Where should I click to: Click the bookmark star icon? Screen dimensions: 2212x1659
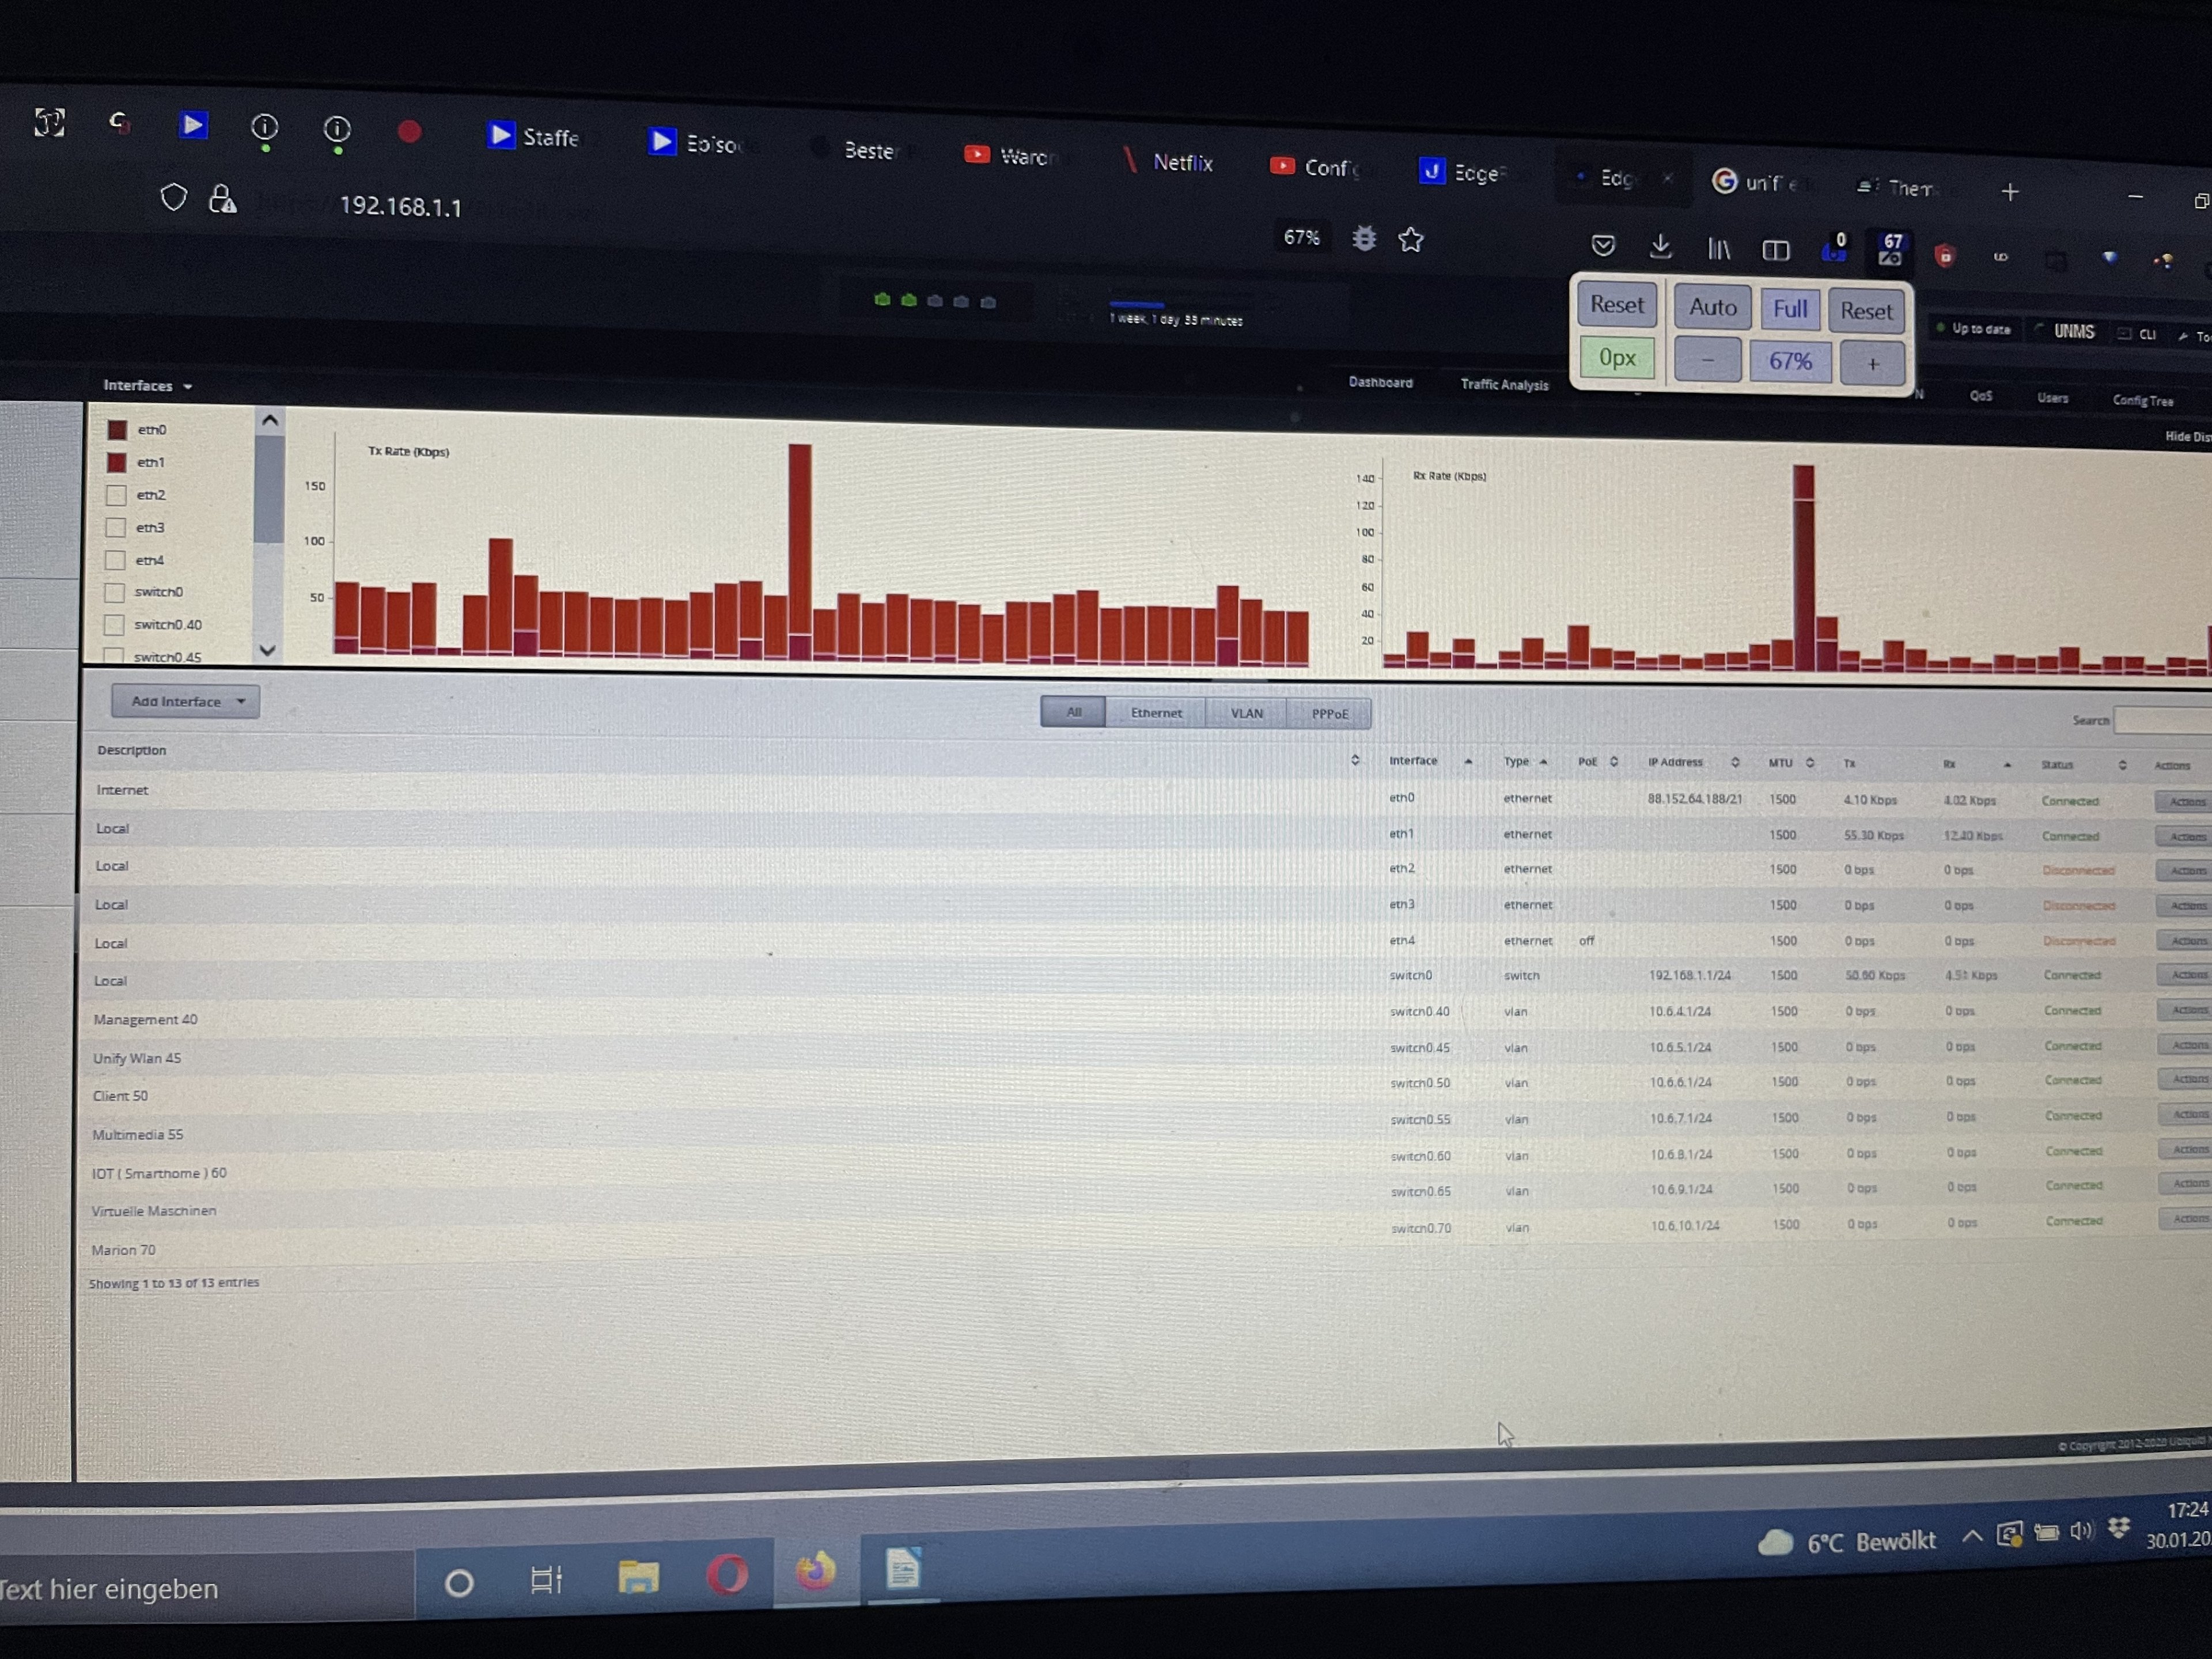[1411, 240]
